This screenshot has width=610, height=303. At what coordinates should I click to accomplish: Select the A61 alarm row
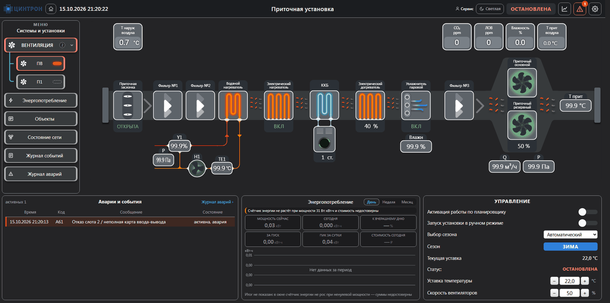click(120, 222)
